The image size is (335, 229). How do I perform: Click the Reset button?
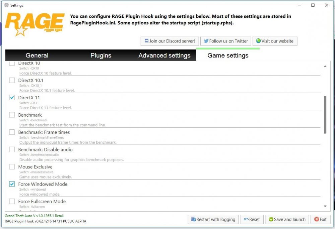point(252,219)
